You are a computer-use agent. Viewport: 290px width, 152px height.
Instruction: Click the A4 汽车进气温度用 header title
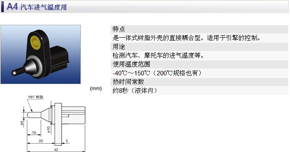pyautogui.click(x=36, y=7)
